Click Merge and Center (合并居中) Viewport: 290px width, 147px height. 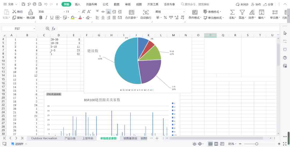pyautogui.click(x=132, y=14)
